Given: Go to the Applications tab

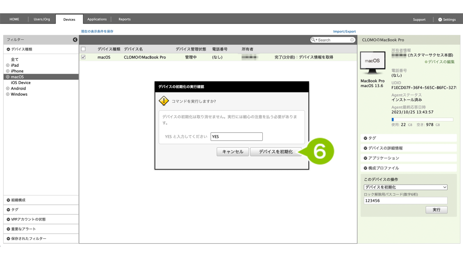Looking at the screenshot, I should coord(97,19).
